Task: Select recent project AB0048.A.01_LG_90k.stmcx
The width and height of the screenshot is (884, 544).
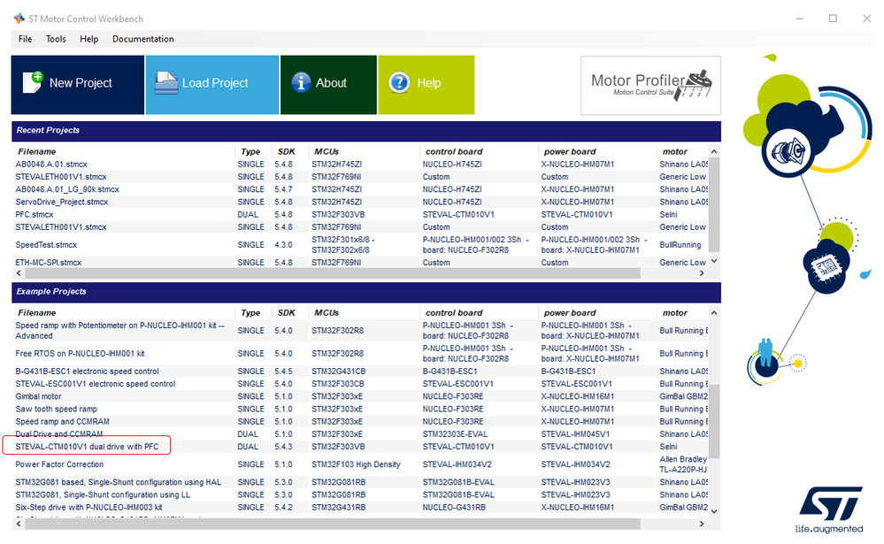Action: pyautogui.click(x=67, y=189)
